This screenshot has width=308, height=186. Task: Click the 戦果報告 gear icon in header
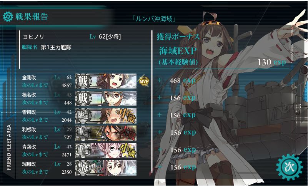(x=8, y=17)
